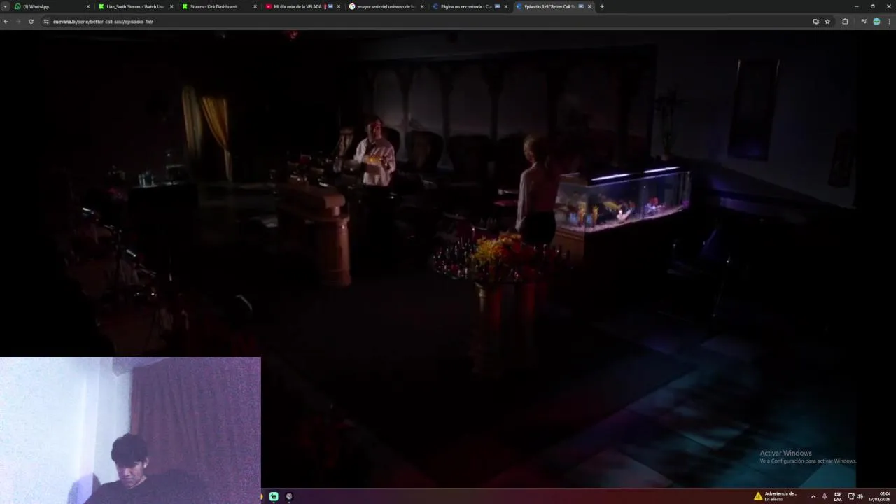896x504 pixels.
Task: Open the round dark app icon on taskbar
Action: (289, 496)
